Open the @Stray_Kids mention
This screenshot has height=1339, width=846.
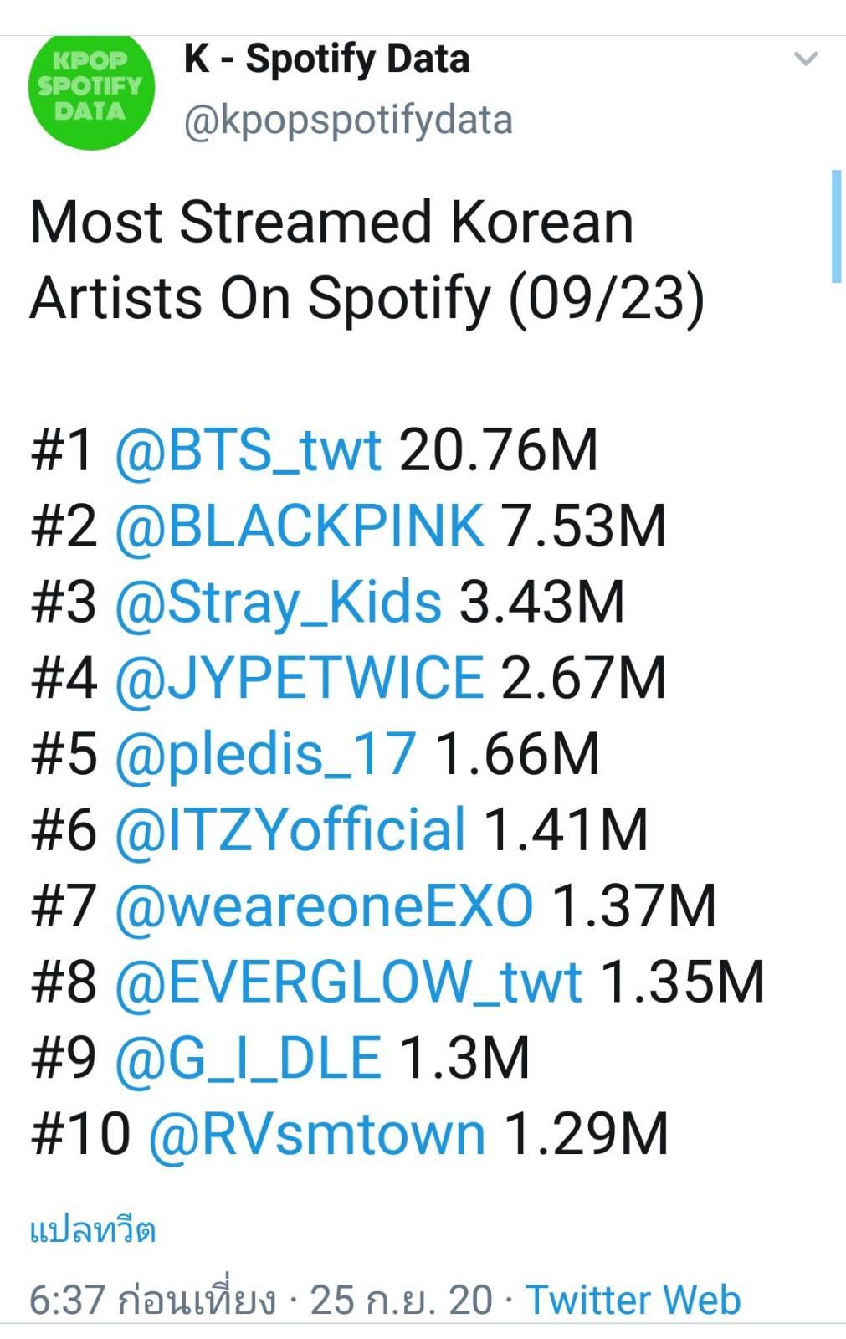coord(278,603)
